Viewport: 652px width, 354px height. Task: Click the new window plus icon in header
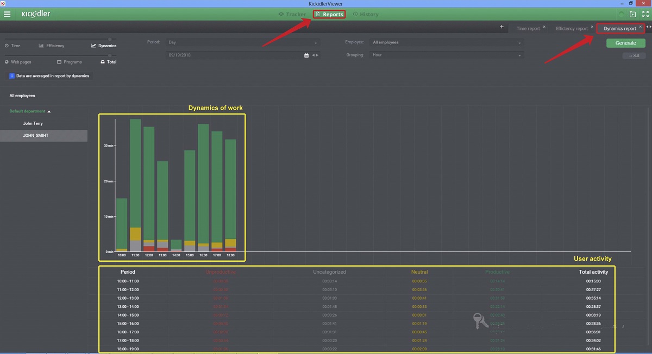632,14
